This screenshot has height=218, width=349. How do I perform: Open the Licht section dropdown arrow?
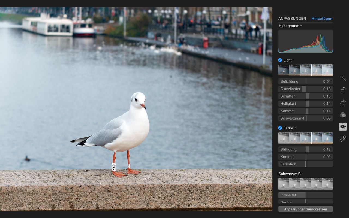pyautogui.click(x=293, y=60)
